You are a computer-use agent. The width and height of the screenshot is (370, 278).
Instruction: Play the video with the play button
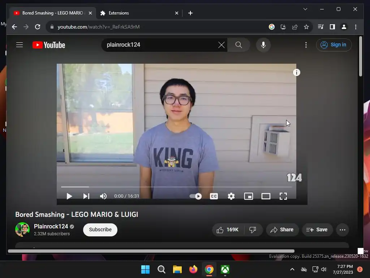[x=69, y=196]
